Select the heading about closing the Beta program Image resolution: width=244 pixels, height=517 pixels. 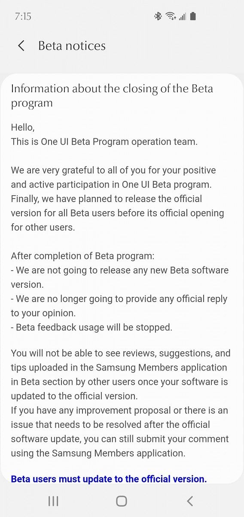click(112, 96)
